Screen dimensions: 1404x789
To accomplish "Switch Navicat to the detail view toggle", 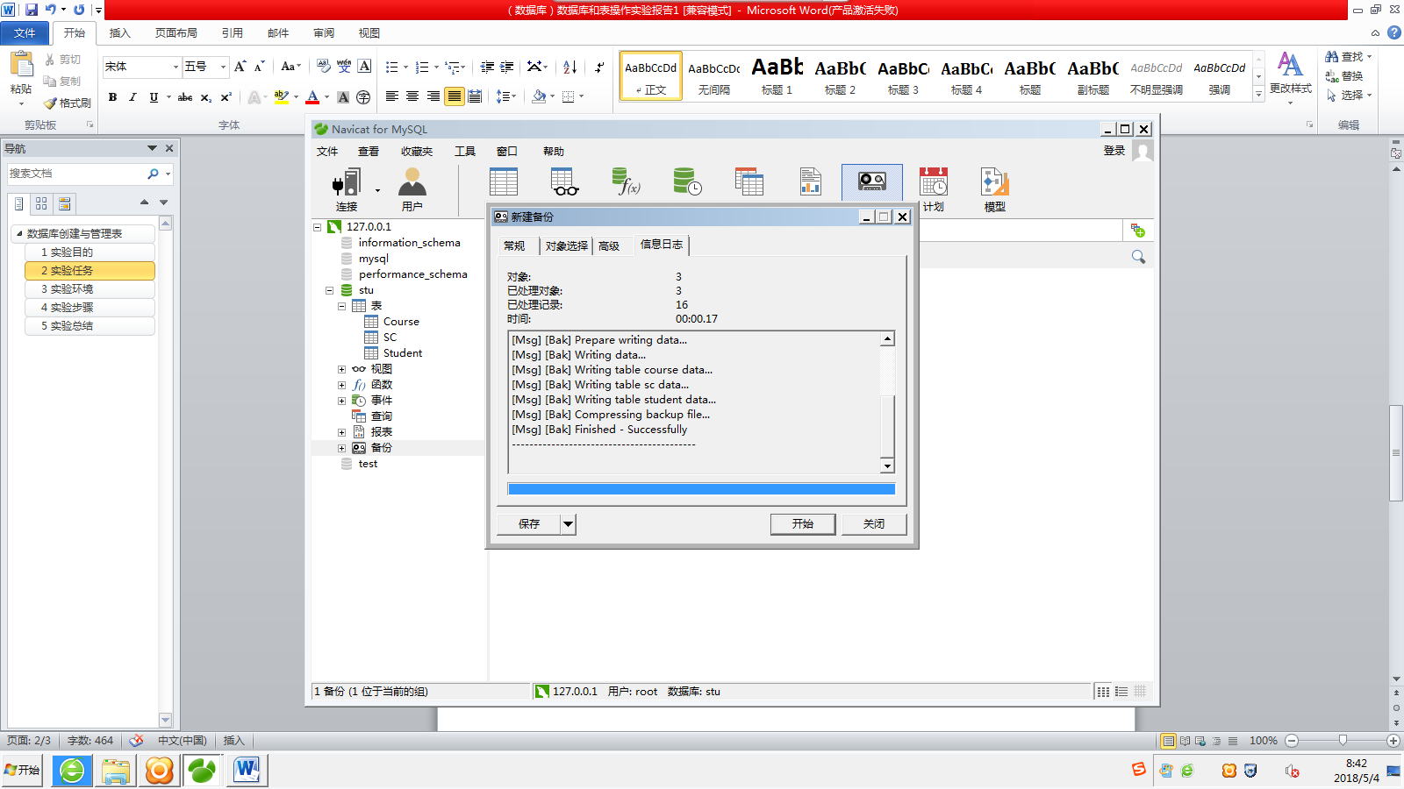I will pyautogui.click(x=1121, y=692).
